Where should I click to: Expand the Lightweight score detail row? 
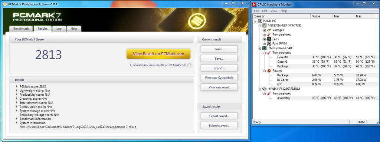pos(17,90)
